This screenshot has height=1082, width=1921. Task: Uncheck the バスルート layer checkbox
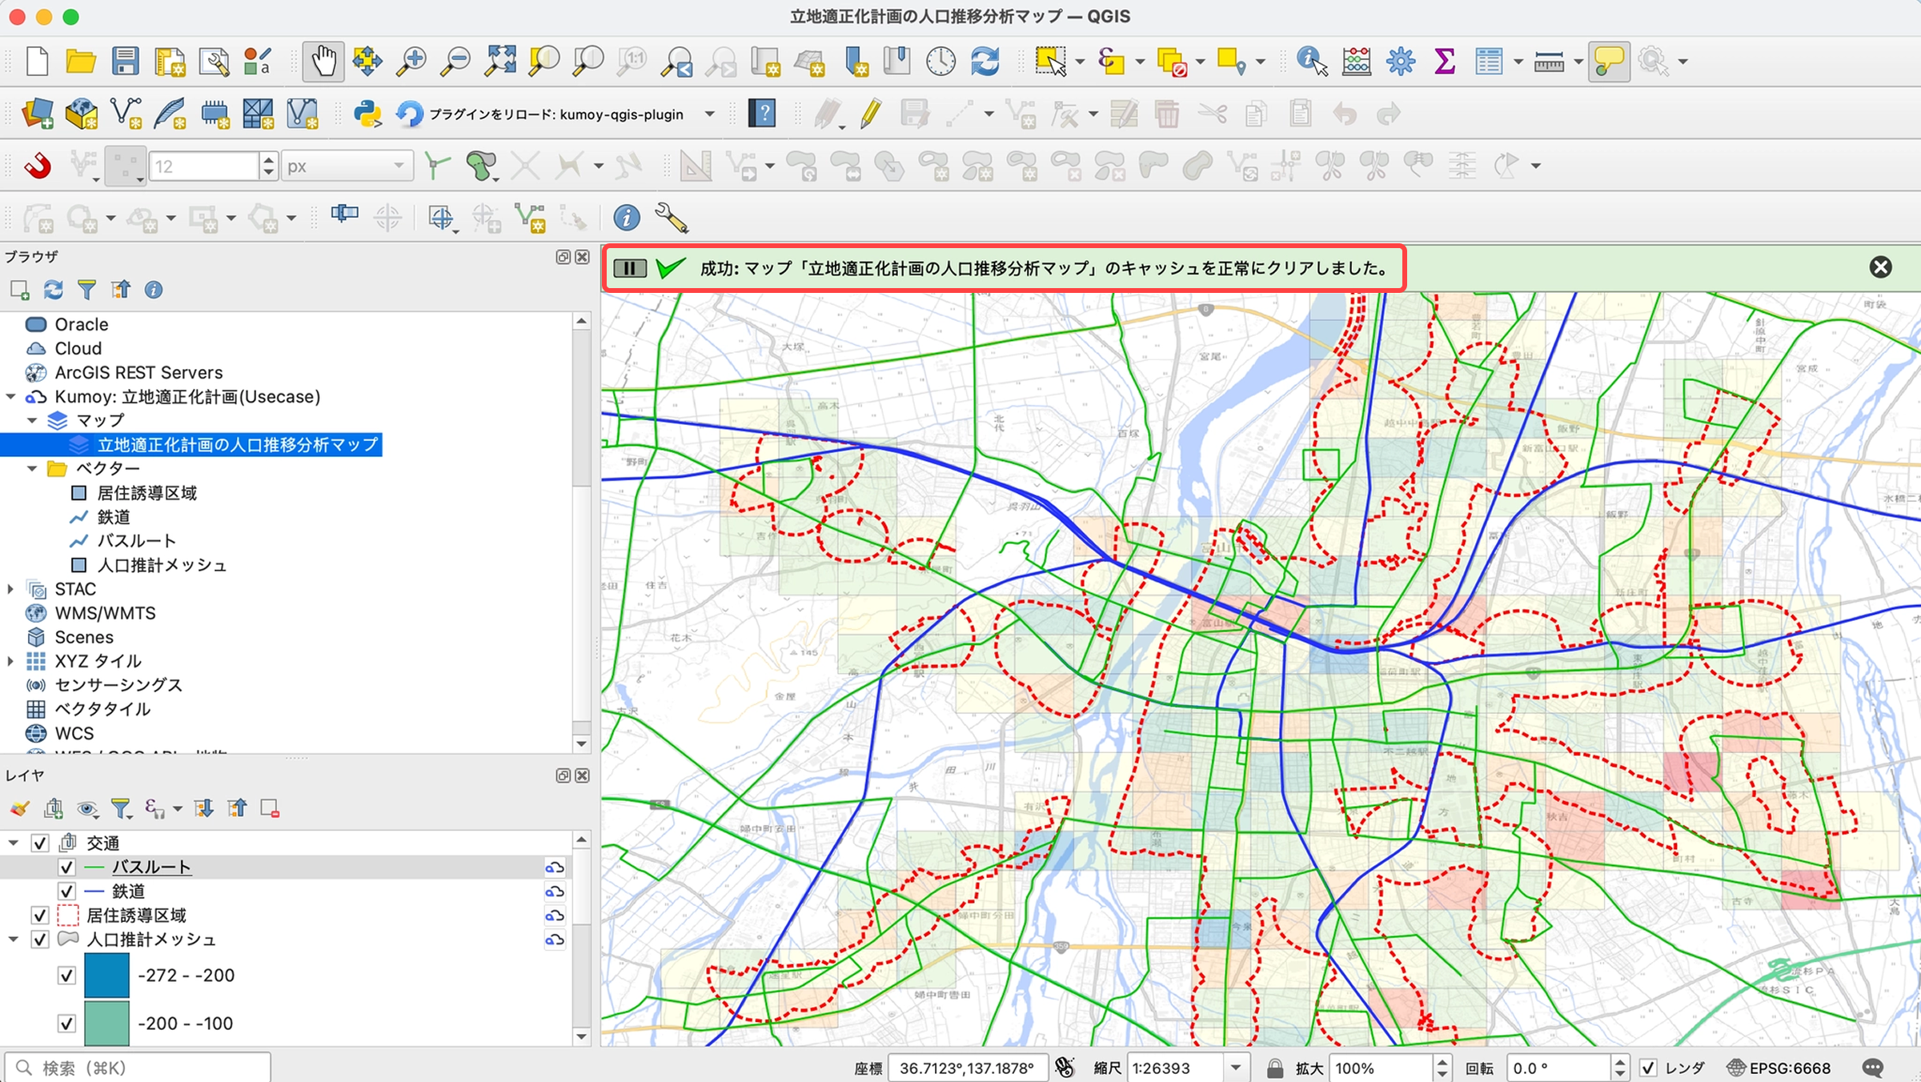(66, 867)
